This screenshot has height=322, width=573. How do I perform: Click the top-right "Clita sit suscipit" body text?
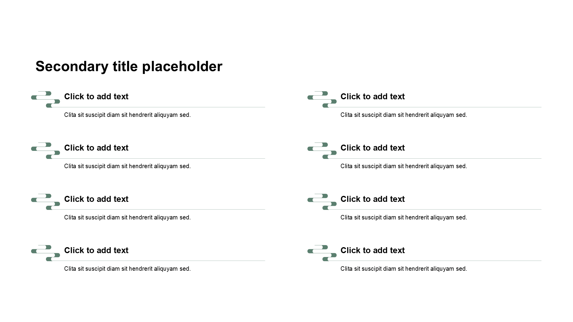[404, 115]
